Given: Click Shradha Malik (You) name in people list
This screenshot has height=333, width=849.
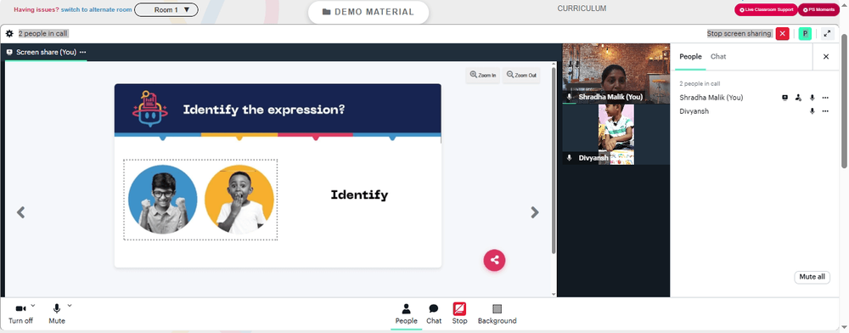Looking at the screenshot, I should 711,98.
